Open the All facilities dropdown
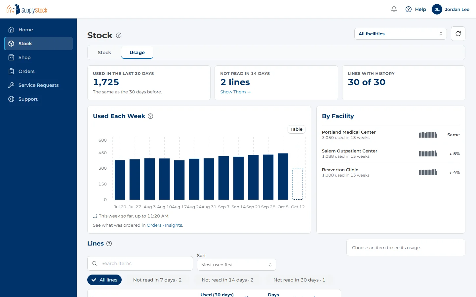476x297 pixels. (x=401, y=34)
